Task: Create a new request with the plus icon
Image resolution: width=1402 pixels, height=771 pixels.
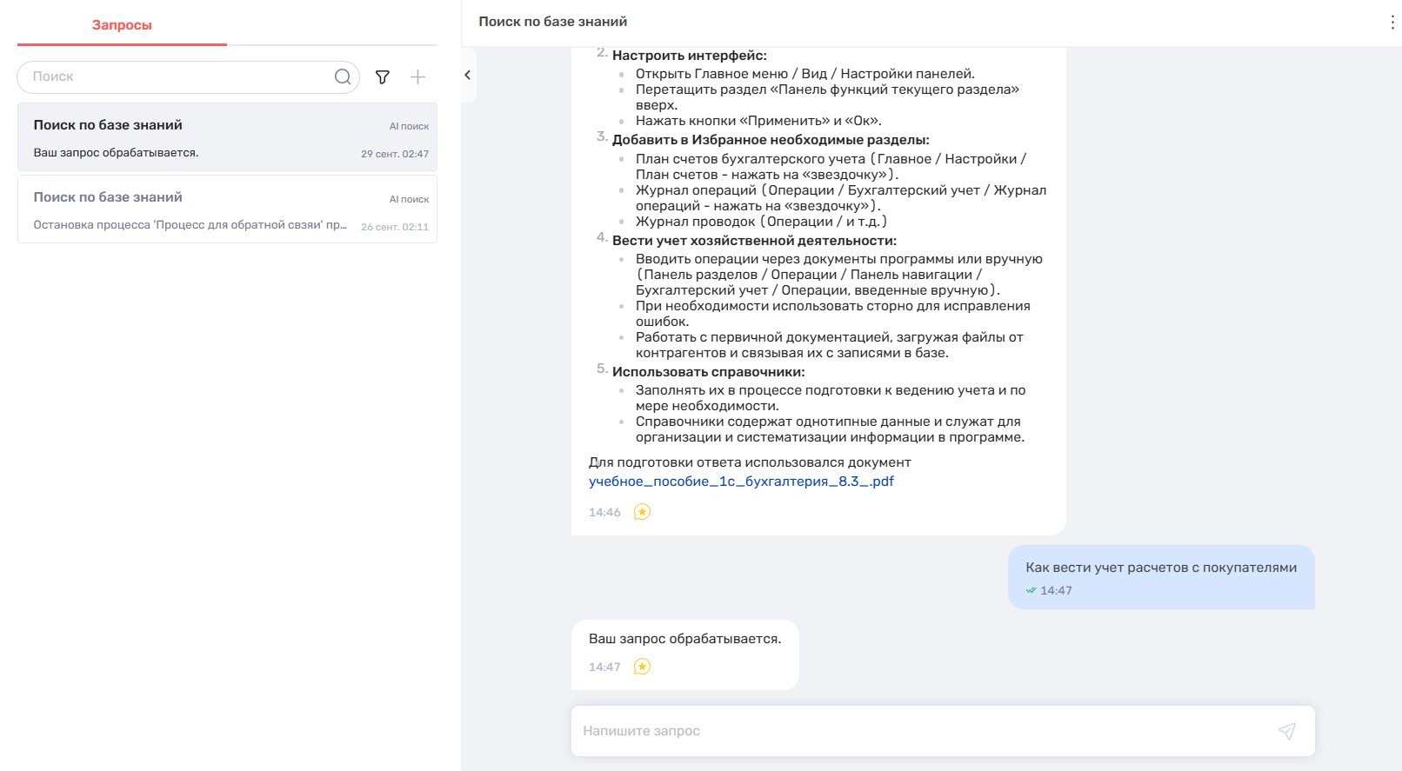Action: [x=417, y=77]
